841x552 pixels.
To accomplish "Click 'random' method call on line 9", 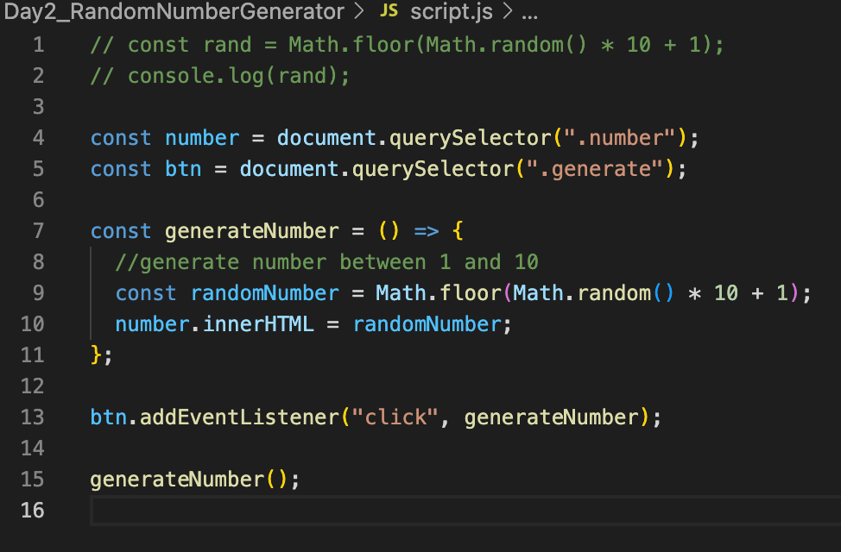I will 614,294.
